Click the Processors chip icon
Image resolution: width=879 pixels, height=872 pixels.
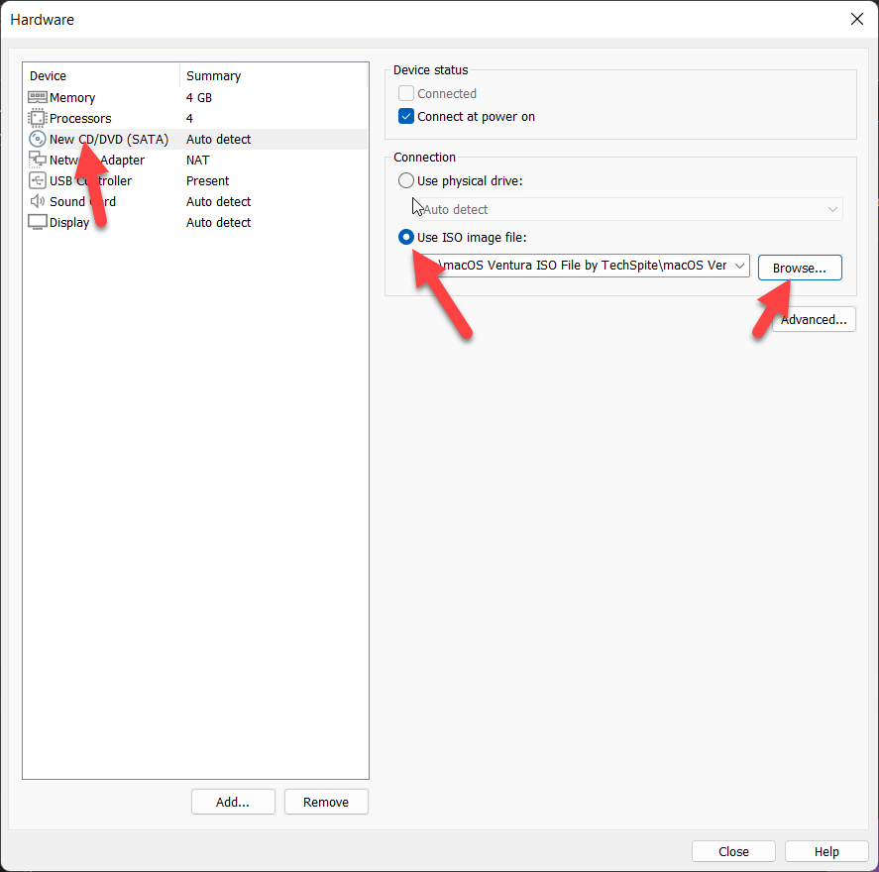coord(38,118)
